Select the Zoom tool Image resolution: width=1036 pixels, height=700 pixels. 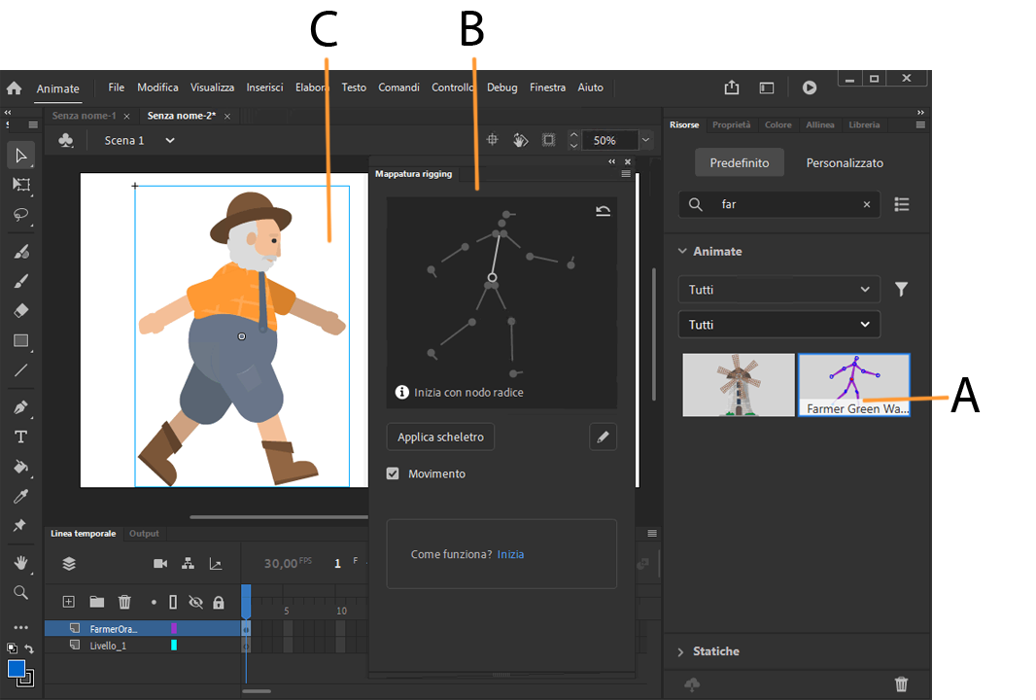point(20,592)
